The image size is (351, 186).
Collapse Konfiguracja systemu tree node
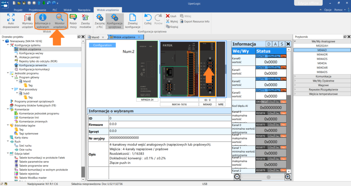(8, 45)
